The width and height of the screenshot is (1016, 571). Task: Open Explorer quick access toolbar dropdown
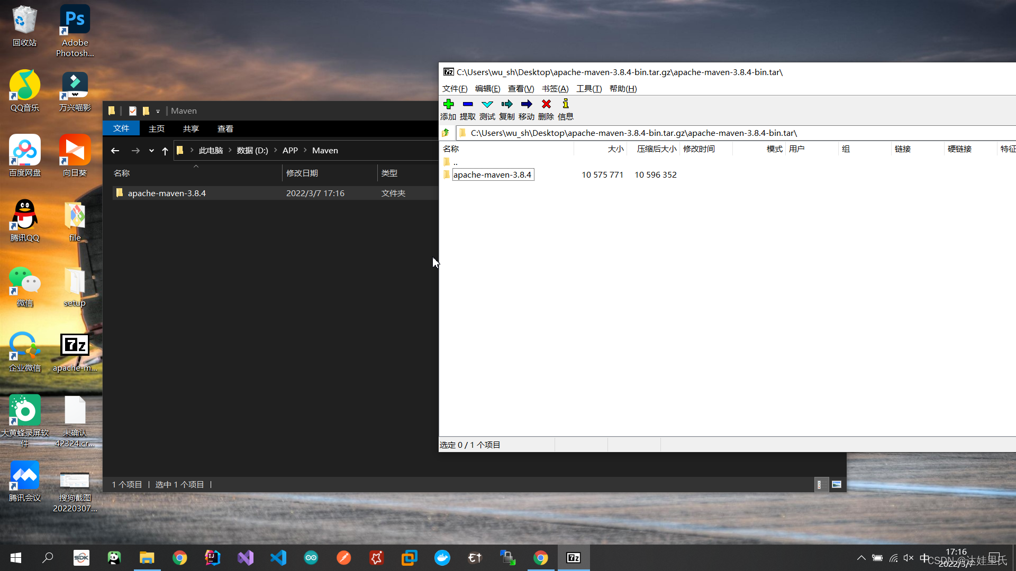(x=158, y=111)
